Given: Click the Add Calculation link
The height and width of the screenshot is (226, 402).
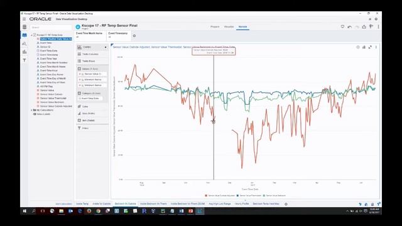Looking at the screenshot, I should 63,204.
